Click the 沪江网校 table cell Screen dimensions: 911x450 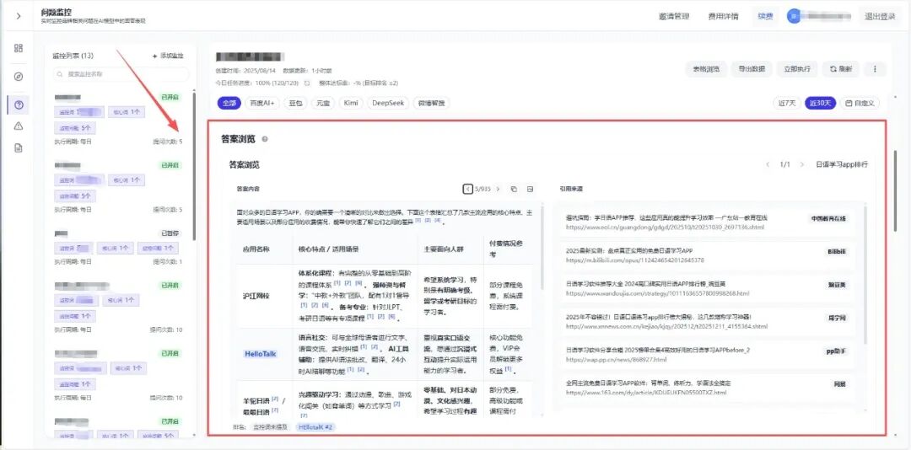(x=256, y=296)
